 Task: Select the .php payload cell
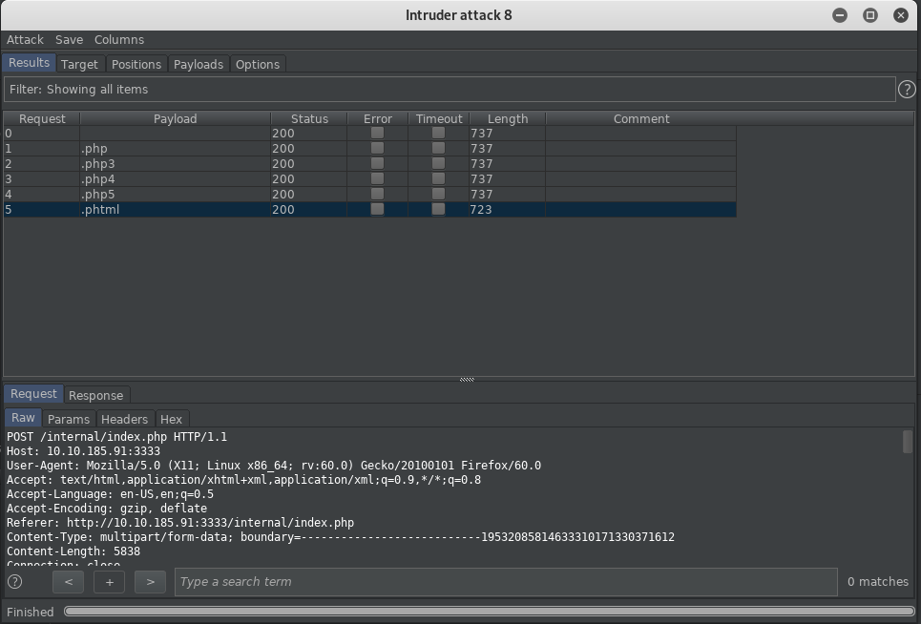tap(175, 149)
